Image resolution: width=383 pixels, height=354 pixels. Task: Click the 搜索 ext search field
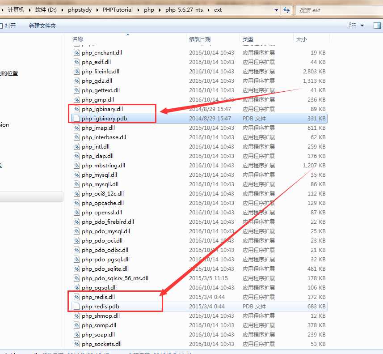pyautogui.click(x=339, y=10)
